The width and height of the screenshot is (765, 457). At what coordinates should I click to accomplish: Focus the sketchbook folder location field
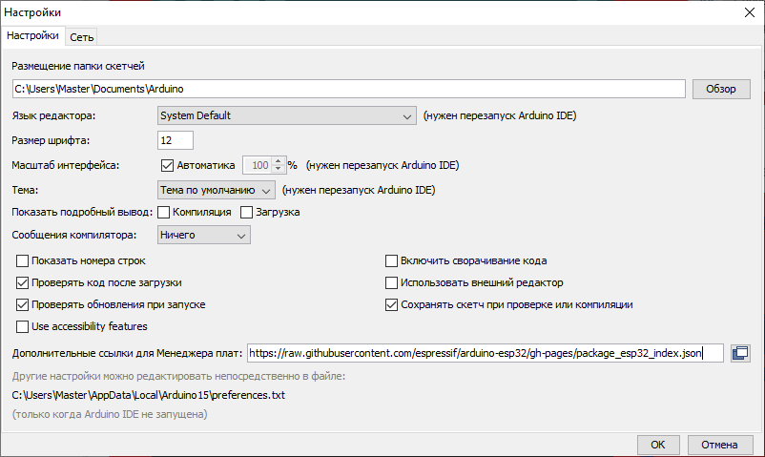click(x=349, y=89)
